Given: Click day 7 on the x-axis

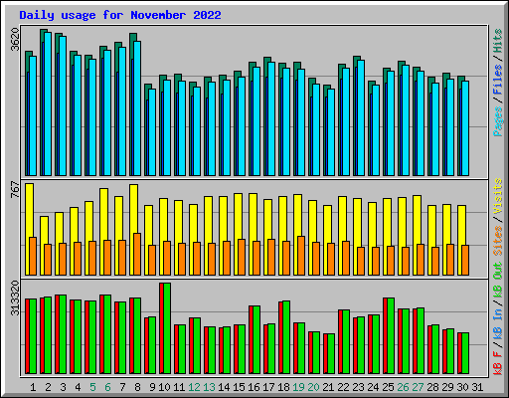Looking at the screenshot, I should click(122, 387).
